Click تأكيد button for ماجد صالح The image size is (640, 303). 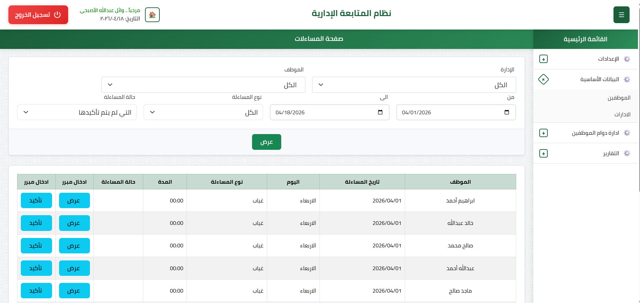36,291
